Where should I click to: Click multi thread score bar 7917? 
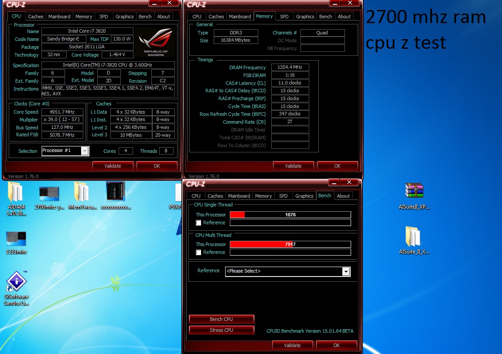(x=290, y=244)
